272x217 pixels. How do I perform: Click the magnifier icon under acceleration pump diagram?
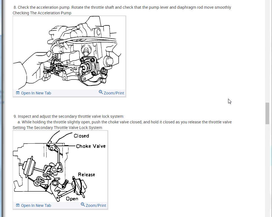click(x=101, y=92)
